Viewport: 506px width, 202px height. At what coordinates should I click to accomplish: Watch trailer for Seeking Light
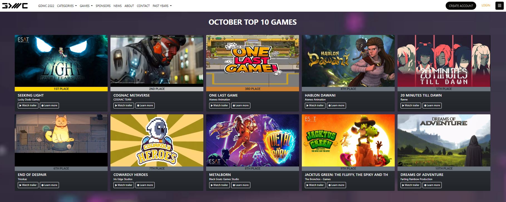click(28, 105)
